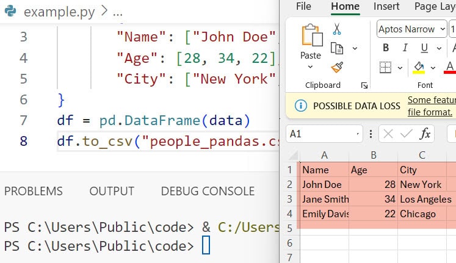Viewport: 456px width, 263px height.
Task: Click the example.py breadcrumb
Action: pyautogui.click(x=59, y=12)
